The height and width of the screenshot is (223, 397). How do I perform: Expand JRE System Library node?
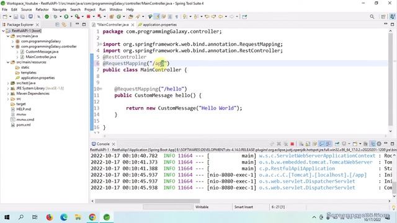(8, 88)
